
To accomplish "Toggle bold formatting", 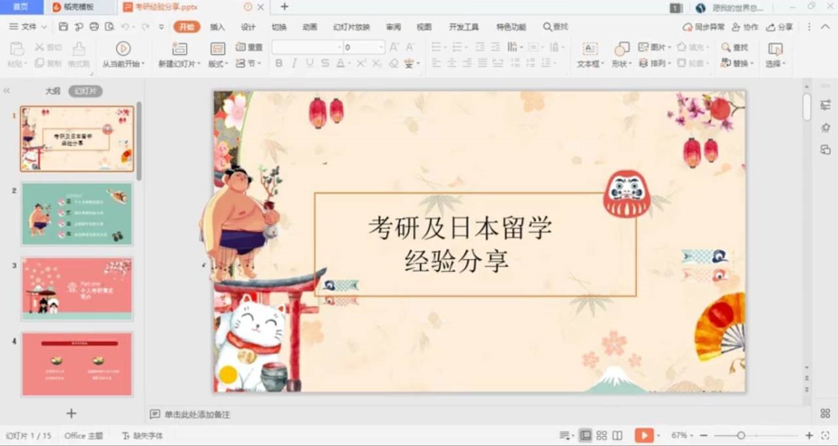I will (x=279, y=64).
